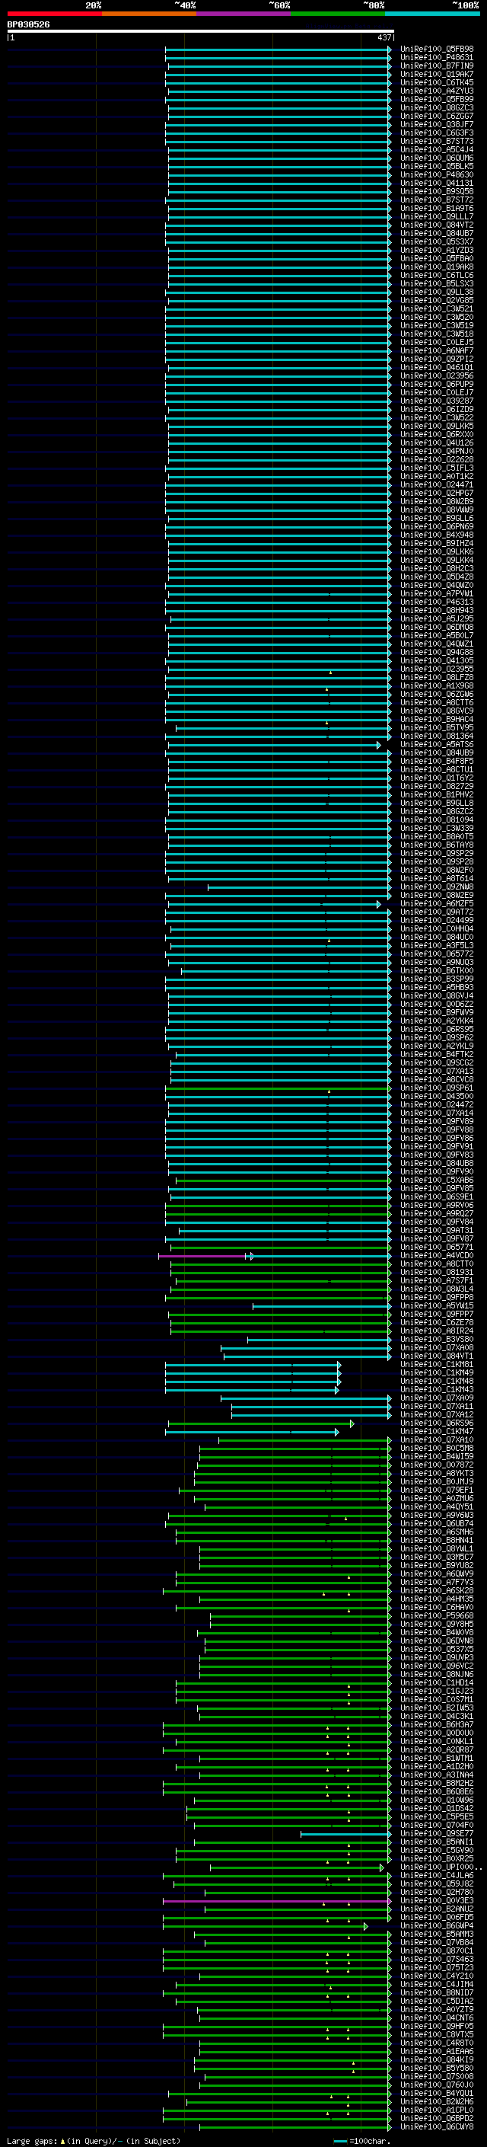
Task: Click the green ~80% identity legend segment
Action: pos(338,14)
